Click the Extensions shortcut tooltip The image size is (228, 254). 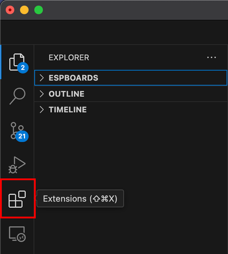pos(80,199)
